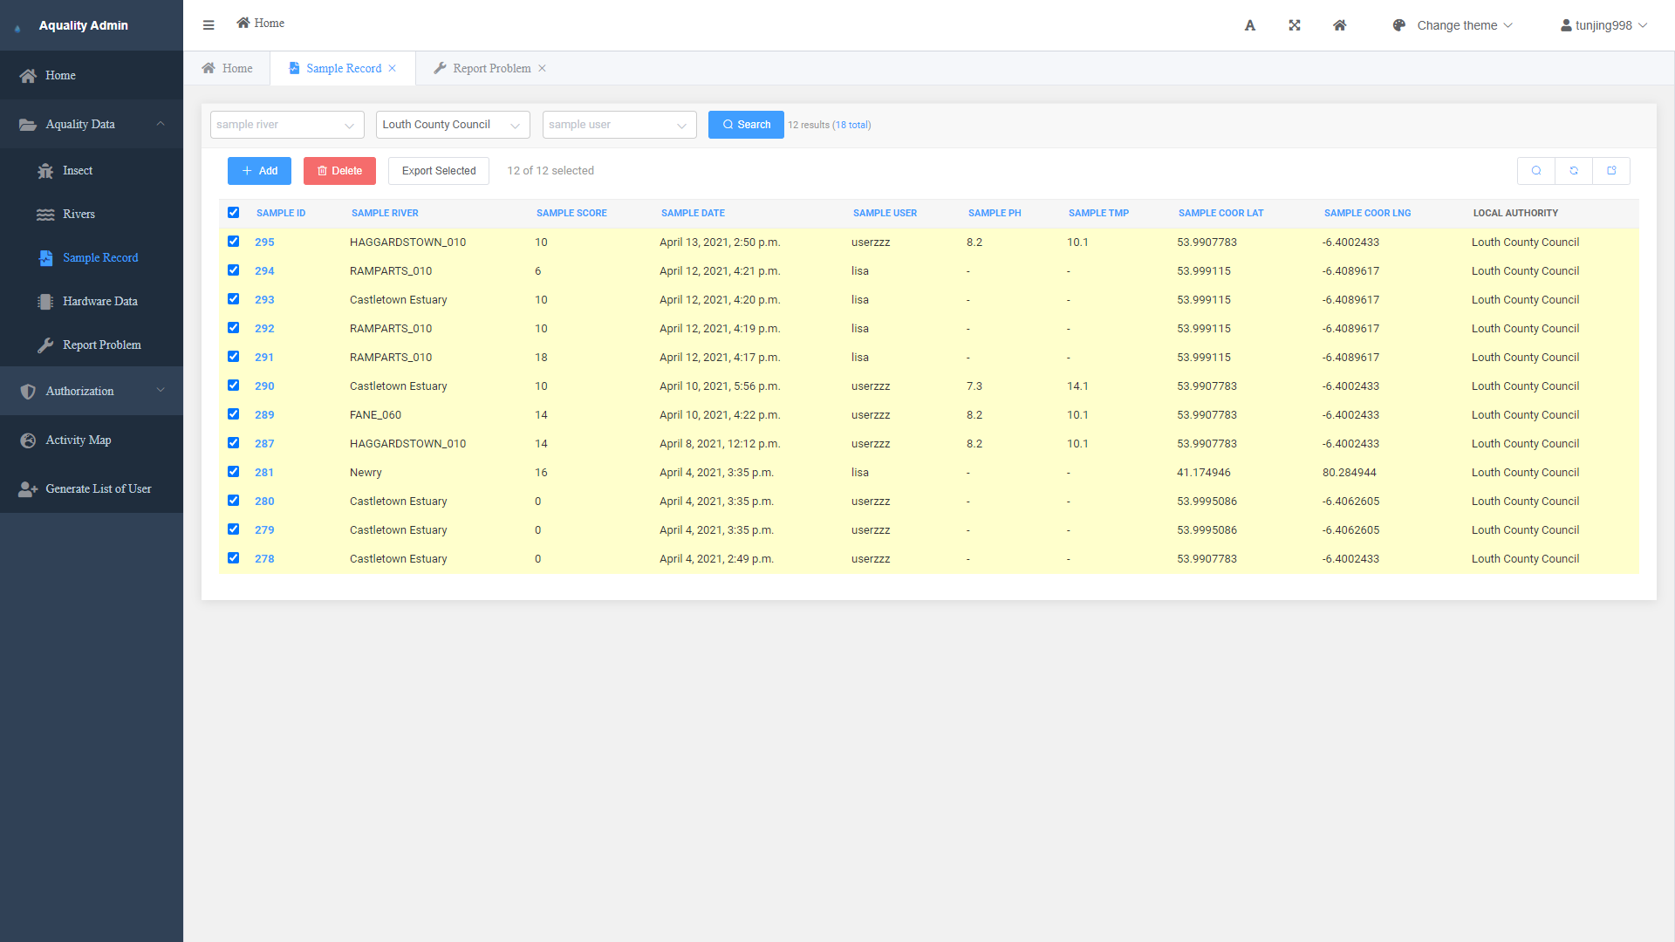Click the font size 'A' icon

pos(1250,25)
